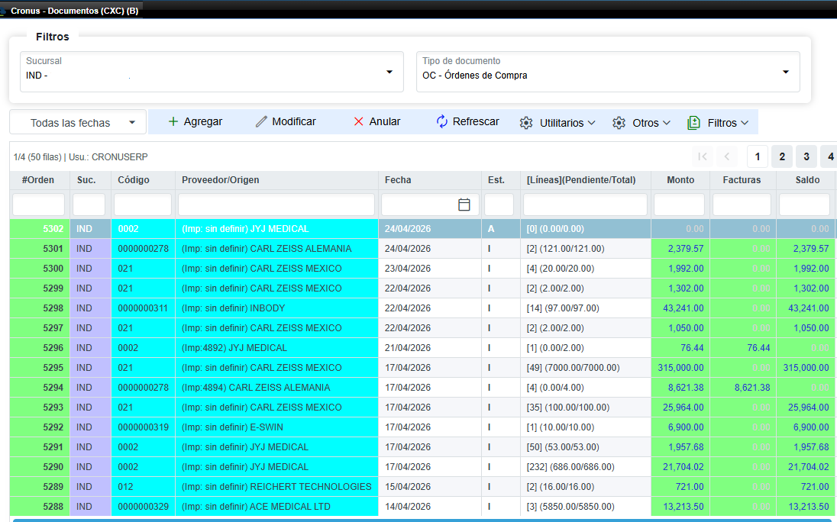Screen dimensions: 837x522
Task: Sort by the Monto column header
Action: tap(680, 179)
